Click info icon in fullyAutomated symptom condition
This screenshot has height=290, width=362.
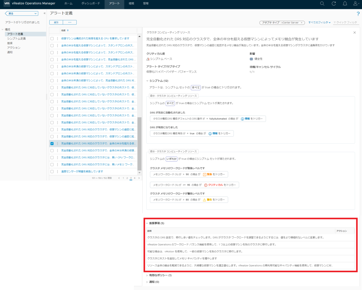(x=242, y=119)
